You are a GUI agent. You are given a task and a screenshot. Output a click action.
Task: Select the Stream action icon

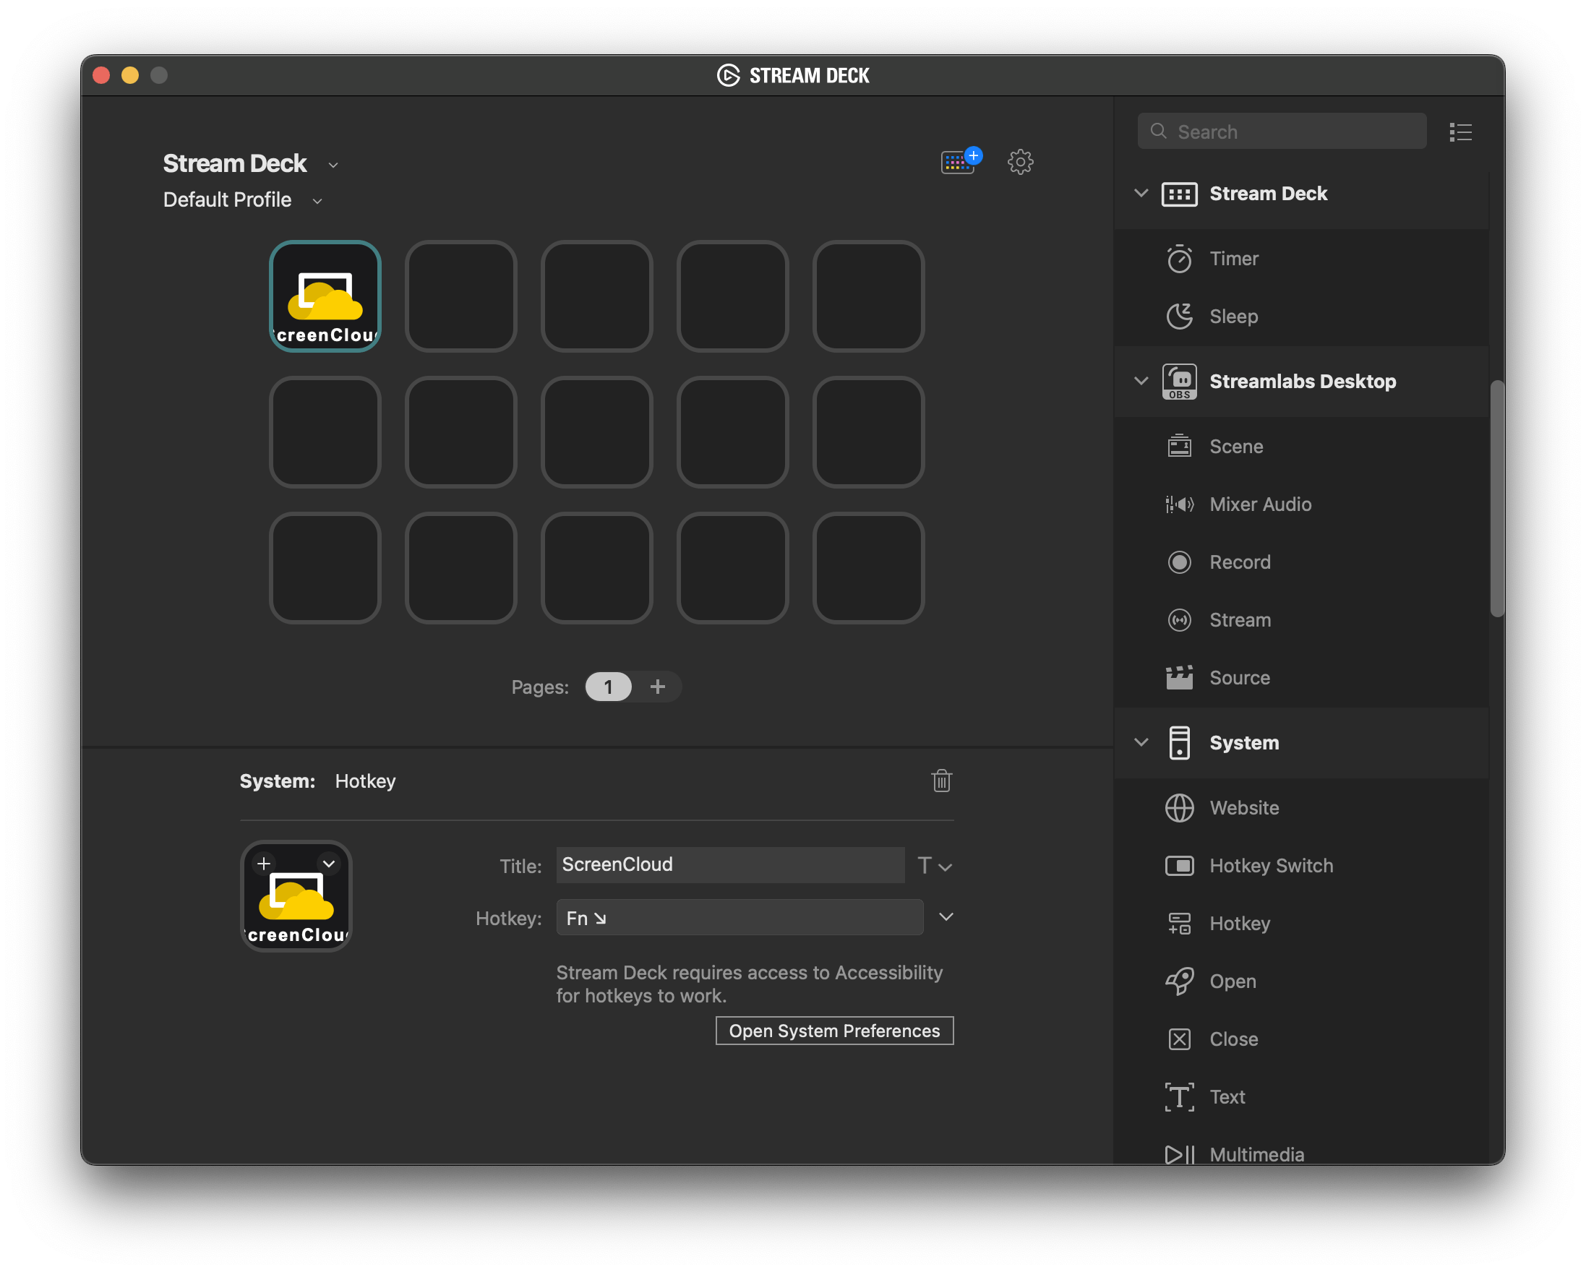coord(1179,620)
